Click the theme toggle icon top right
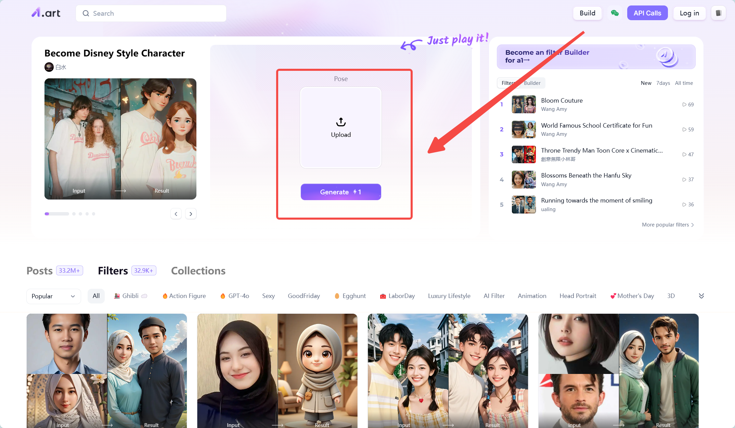This screenshot has height=428, width=735. (x=718, y=13)
